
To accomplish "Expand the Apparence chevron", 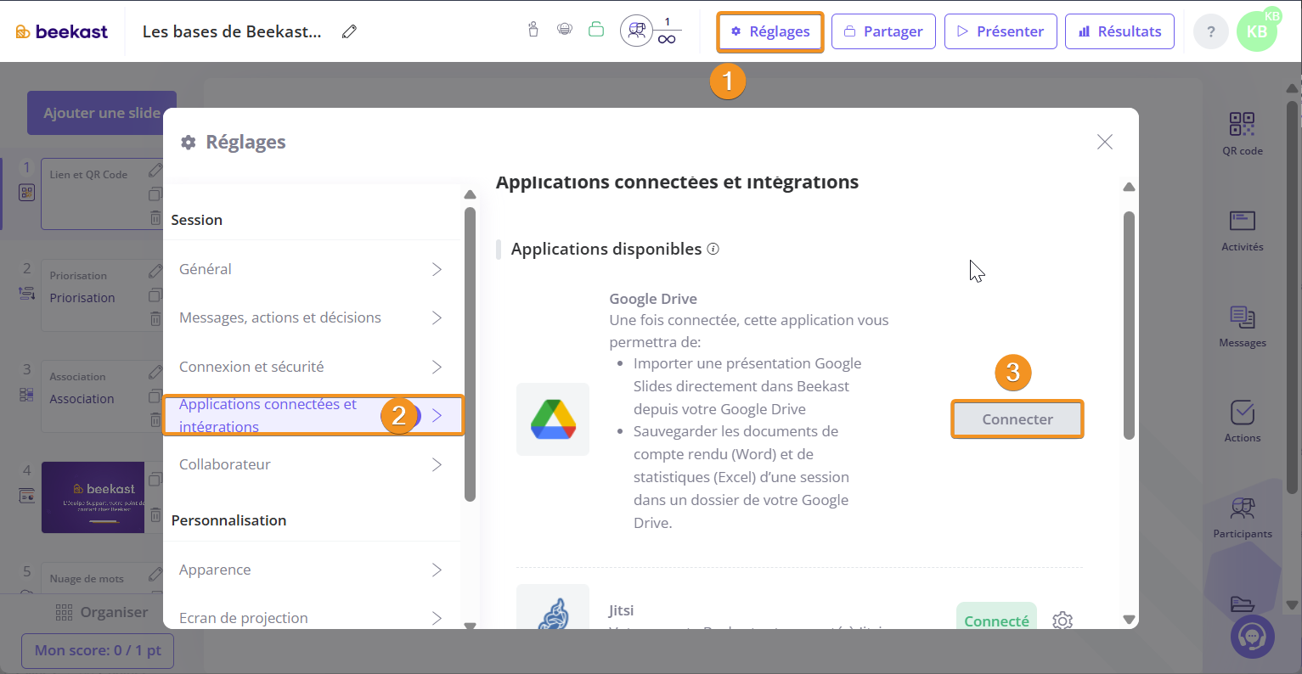I will 437,570.
